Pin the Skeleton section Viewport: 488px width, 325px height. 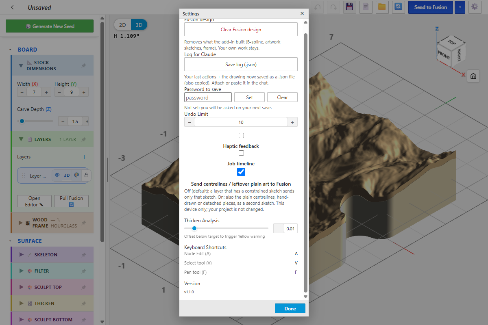point(84,255)
